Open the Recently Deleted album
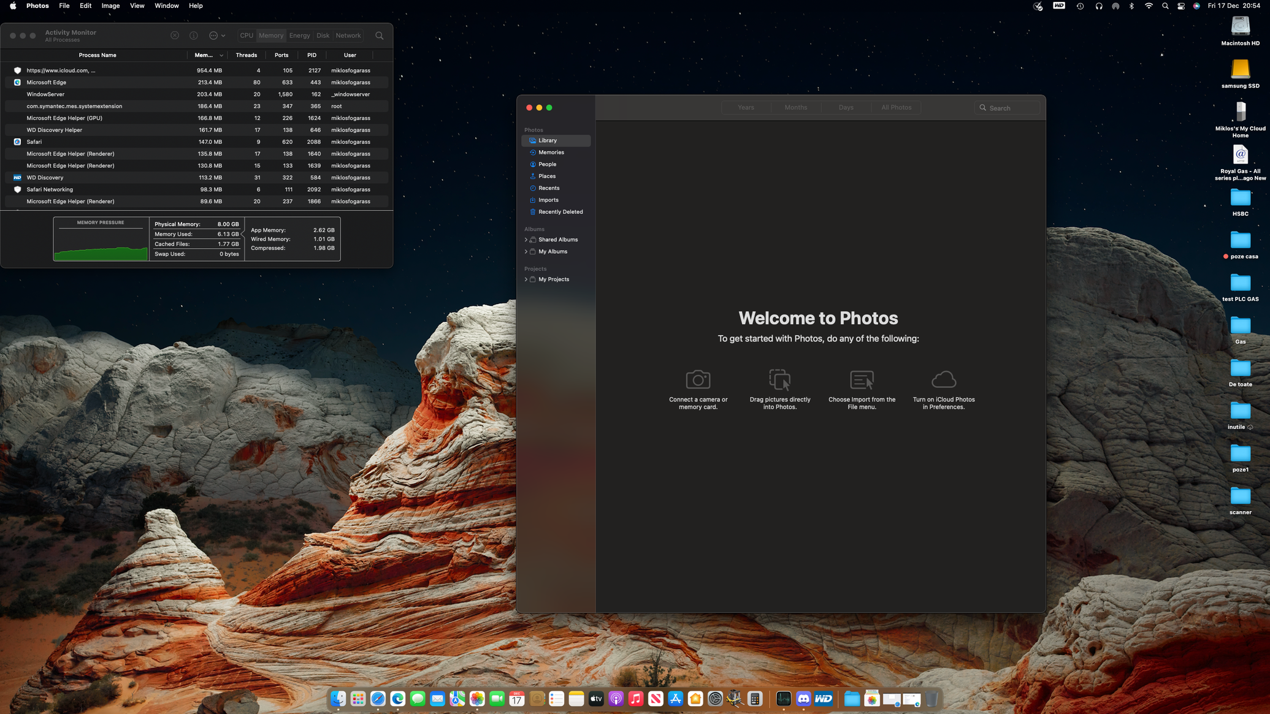The width and height of the screenshot is (1270, 714). (560, 212)
